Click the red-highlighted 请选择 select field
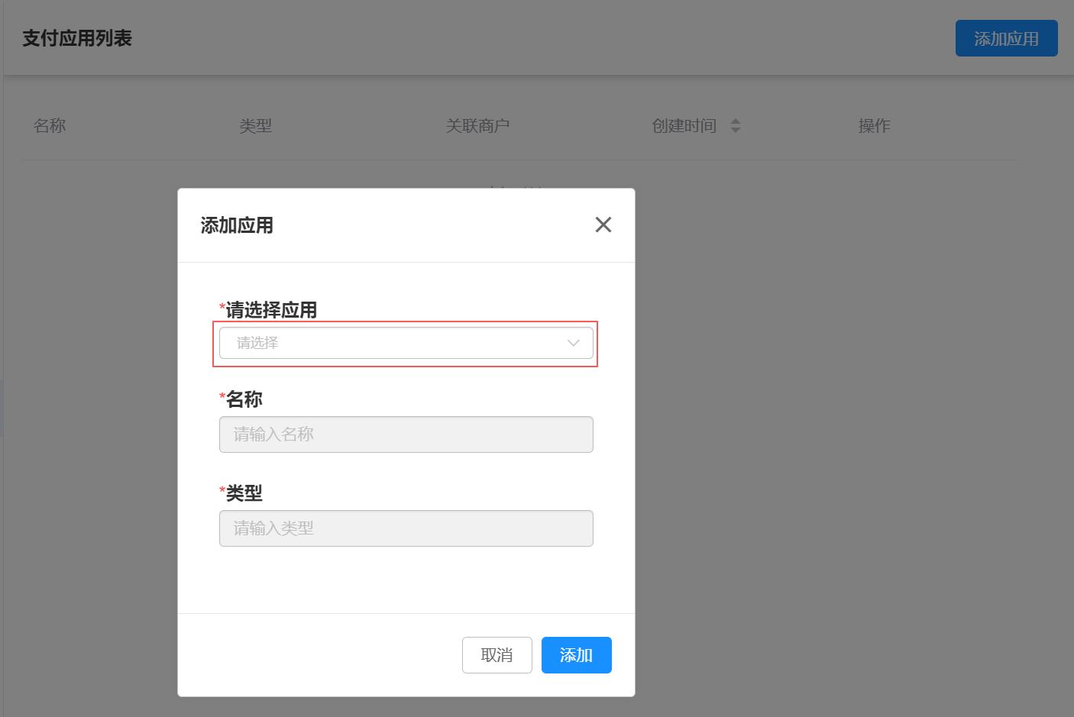Viewport: 1074px width, 717px height. click(406, 343)
